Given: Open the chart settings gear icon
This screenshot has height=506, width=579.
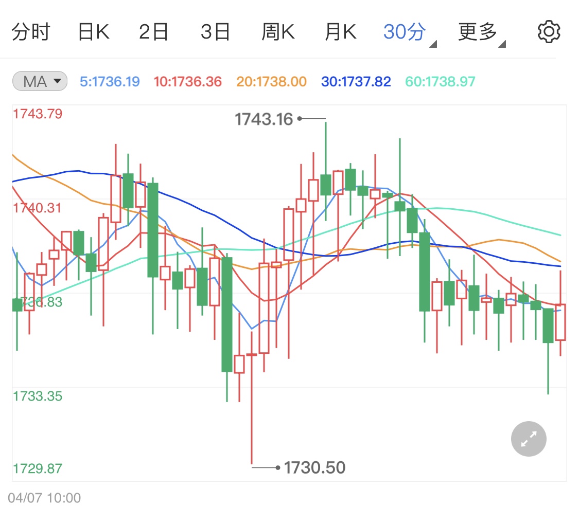Looking at the screenshot, I should click(x=549, y=32).
